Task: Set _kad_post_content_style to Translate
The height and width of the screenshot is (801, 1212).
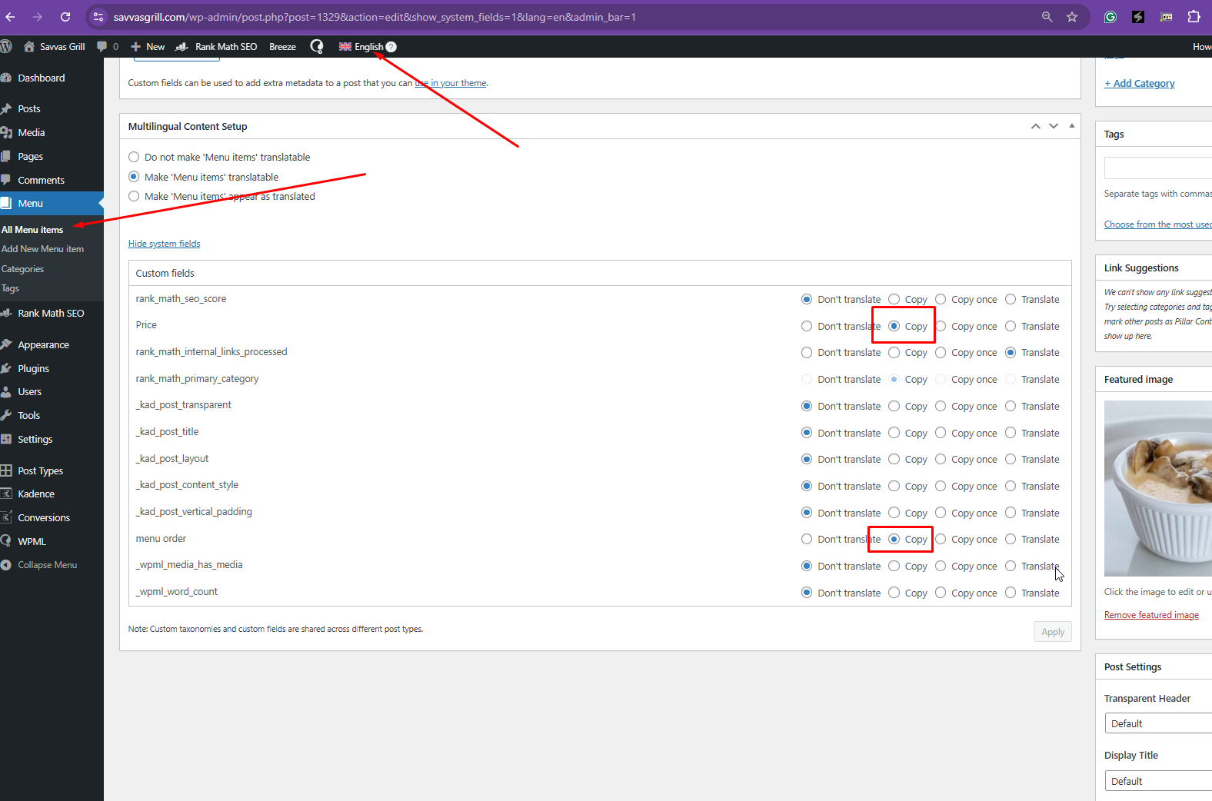Action: point(1011,486)
